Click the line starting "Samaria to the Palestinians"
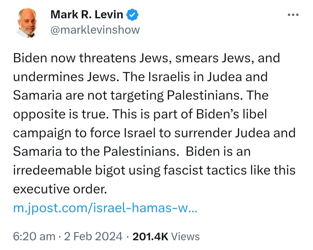 click(x=132, y=152)
